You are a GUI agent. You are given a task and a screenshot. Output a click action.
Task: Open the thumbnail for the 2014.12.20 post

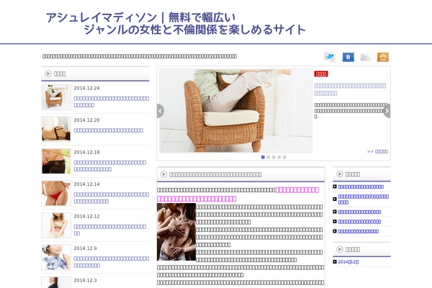(x=56, y=129)
